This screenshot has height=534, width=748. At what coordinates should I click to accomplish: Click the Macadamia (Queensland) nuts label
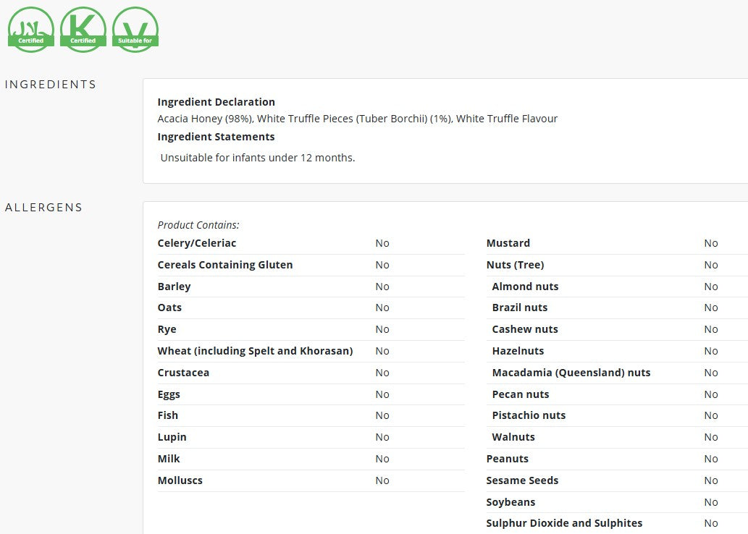[x=571, y=373]
